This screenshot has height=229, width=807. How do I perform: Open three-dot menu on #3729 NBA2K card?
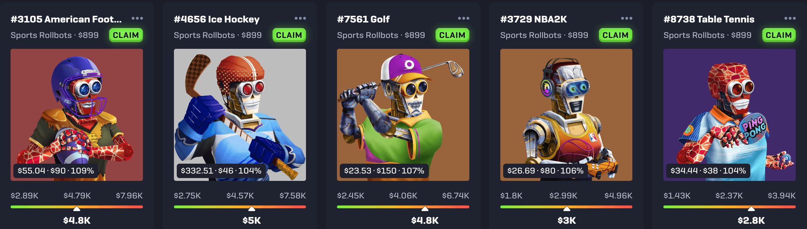pos(627,18)
